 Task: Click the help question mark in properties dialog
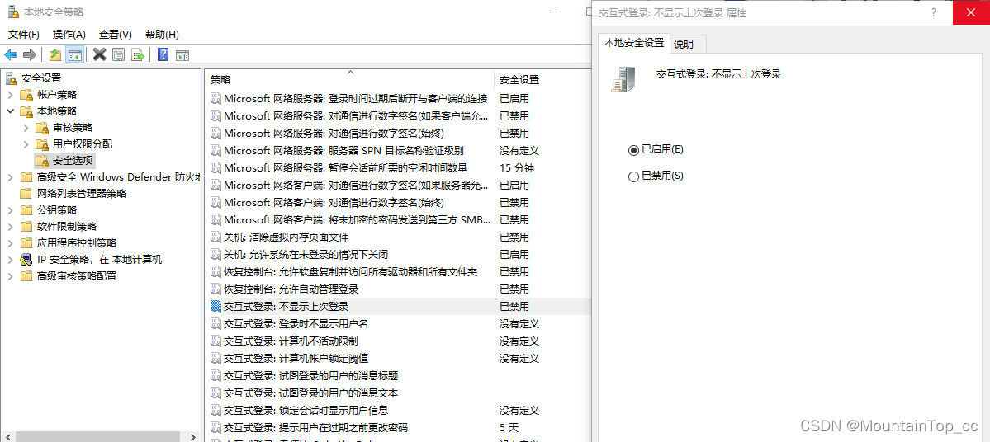point(934,12)
